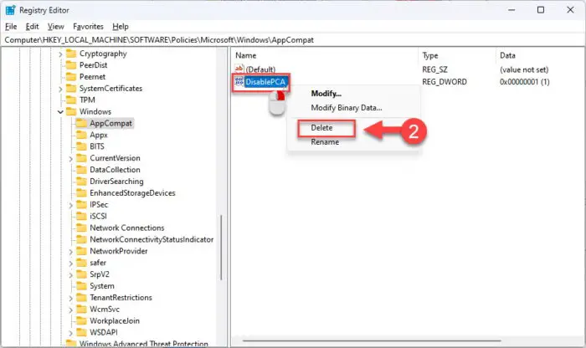Open the File menu
Viewport: 586px width, 348px height.
click(x=11, y=27)
